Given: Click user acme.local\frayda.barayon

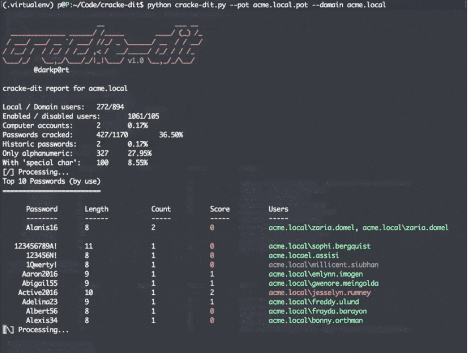Looking at the screenshot, I should tap(318, 311).
